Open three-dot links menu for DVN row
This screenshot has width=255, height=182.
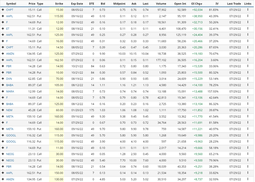coord(248,79)
